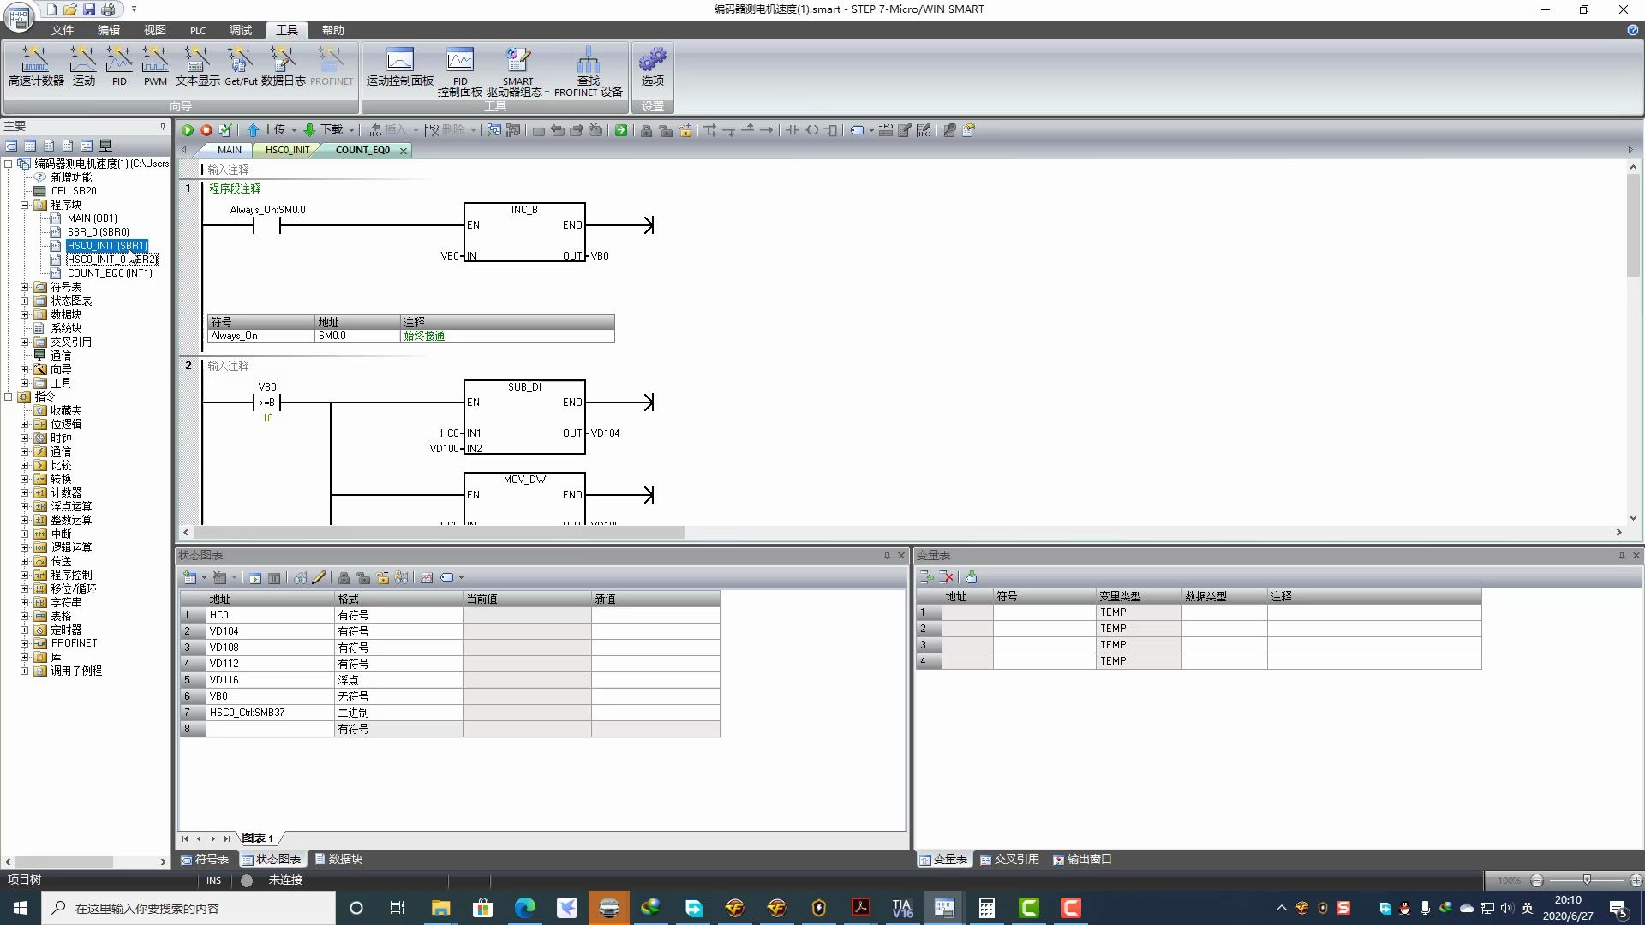The height and width of the screenshot is (925, 1645).
Task: Click the 新值 cell for HC0 row
Action: 655,615
